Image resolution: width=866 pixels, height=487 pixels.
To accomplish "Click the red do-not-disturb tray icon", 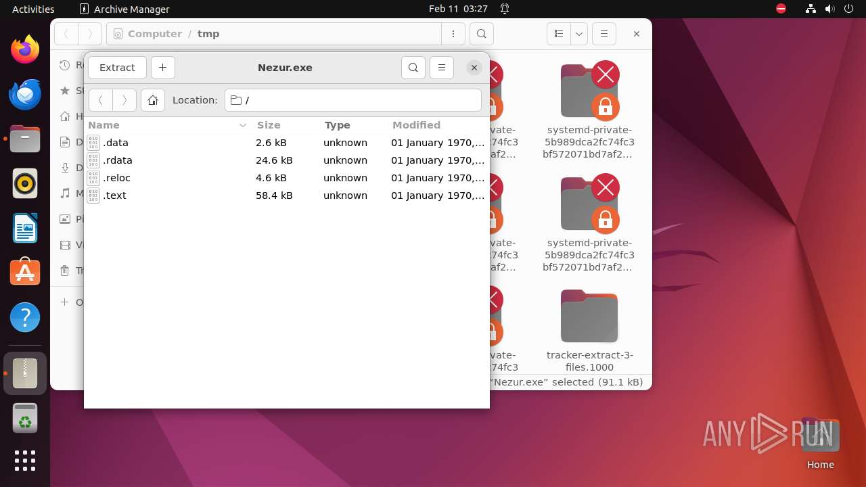I will (x=781, y=9).
